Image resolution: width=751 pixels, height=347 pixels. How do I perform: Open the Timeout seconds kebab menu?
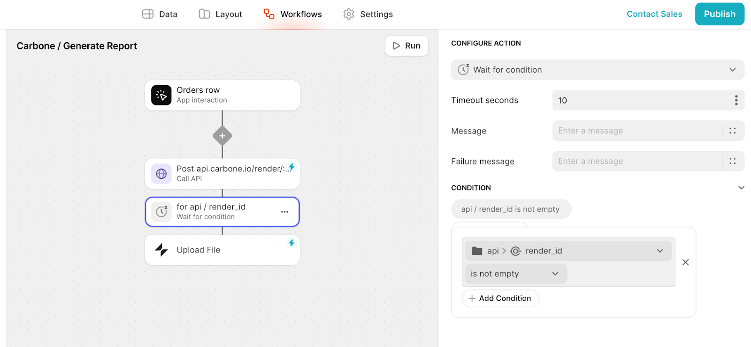736,100
